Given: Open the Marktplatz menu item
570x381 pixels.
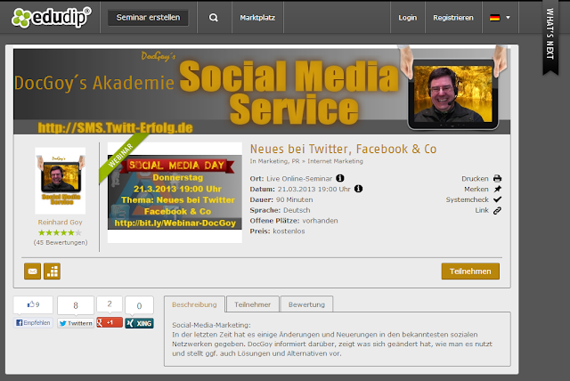Looking at the screenshot, I should point(257,18).
